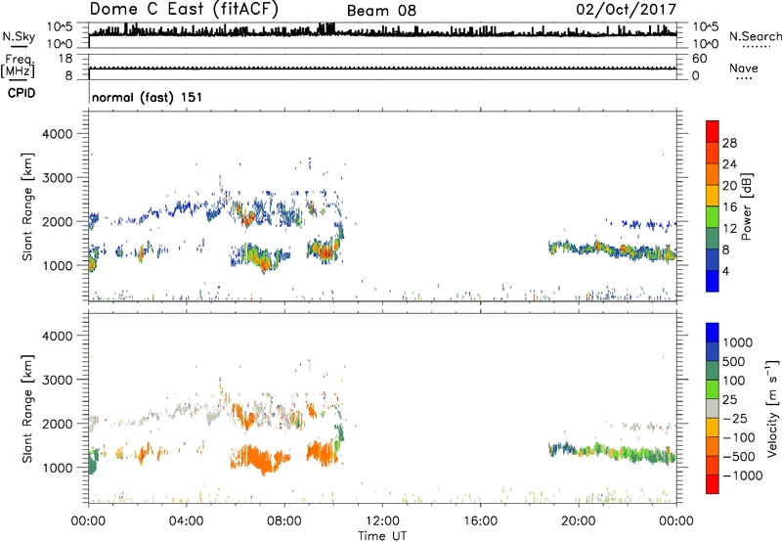Click the '16' power scale value
782x542 pixels.
pyautogui.click(x=729, y=207)
